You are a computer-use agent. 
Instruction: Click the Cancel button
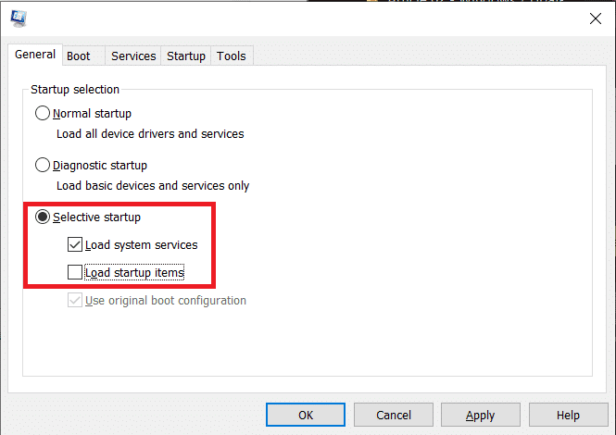click(x=394, y=416)
